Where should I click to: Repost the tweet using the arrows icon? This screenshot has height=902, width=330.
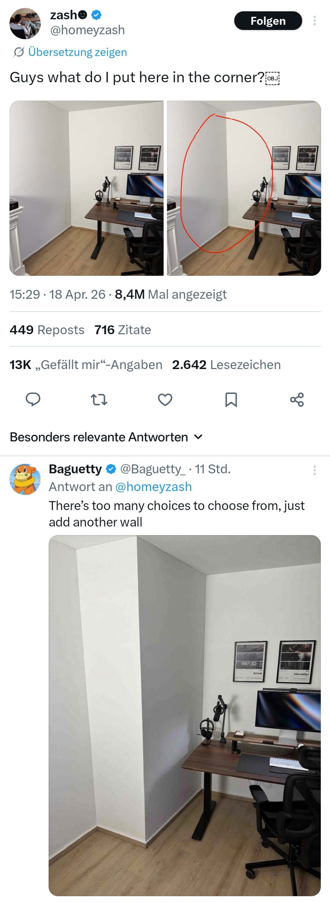[x=99, y=399]
